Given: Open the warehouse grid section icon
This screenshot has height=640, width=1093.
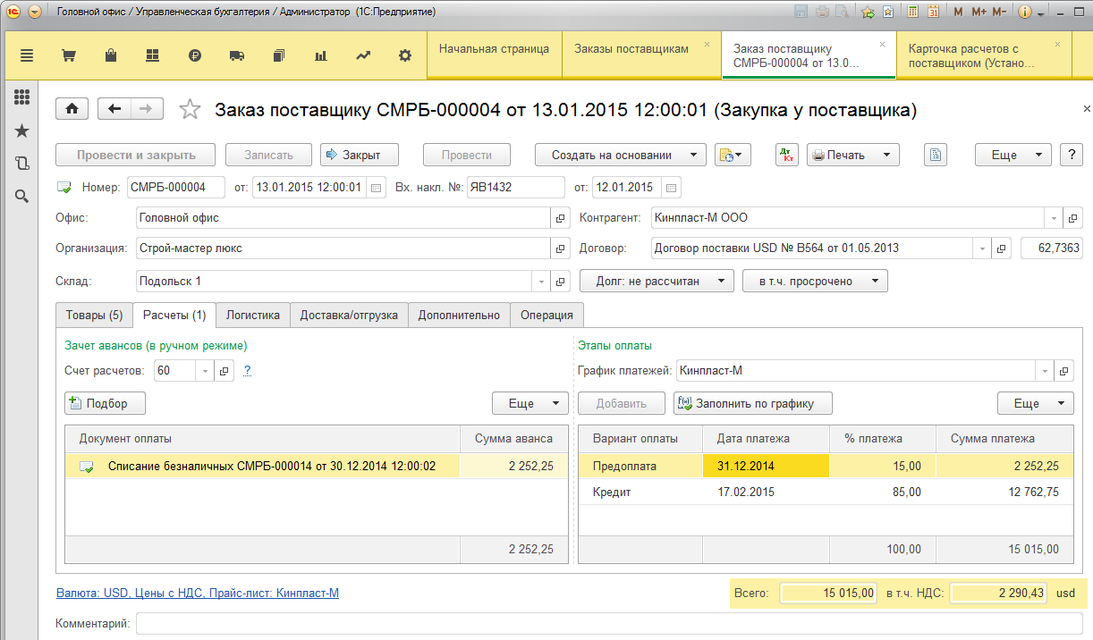Looking at the screenshot, I should click(153, 55).
